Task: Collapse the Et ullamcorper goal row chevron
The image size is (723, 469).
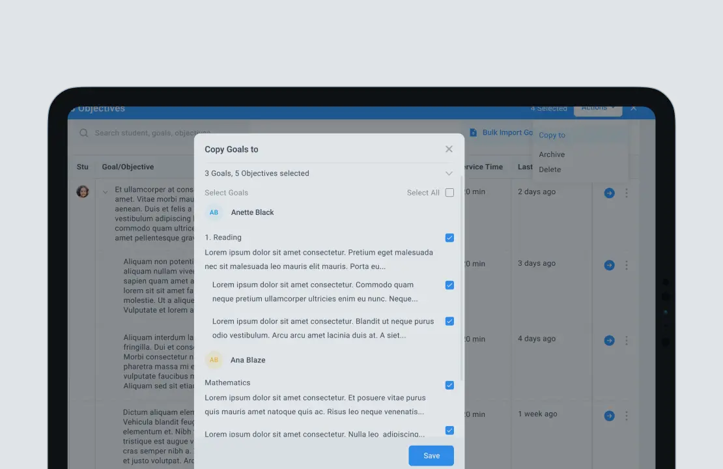Action: [105, 192]
